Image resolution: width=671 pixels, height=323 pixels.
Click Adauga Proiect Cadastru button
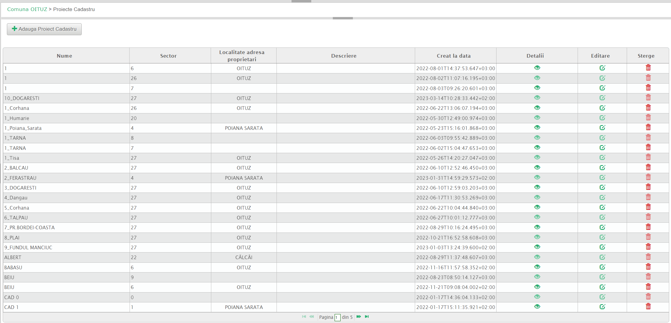44,29
